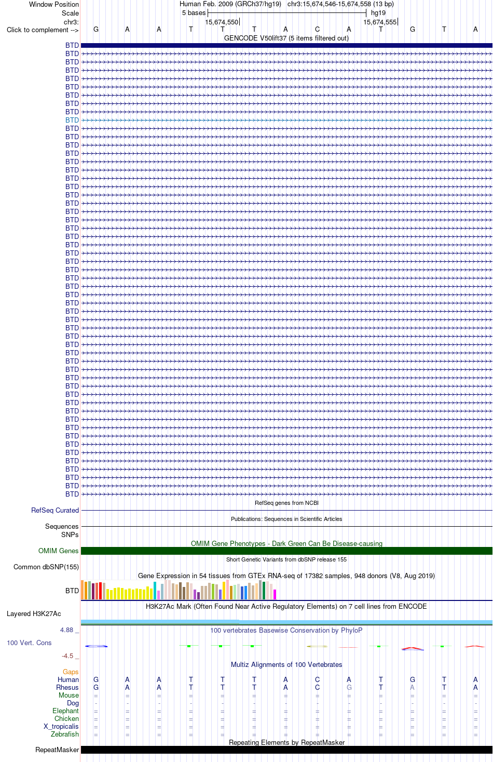Click 'Click to complement -->' to complement bases
493x762 pixels.
(43, 30)
